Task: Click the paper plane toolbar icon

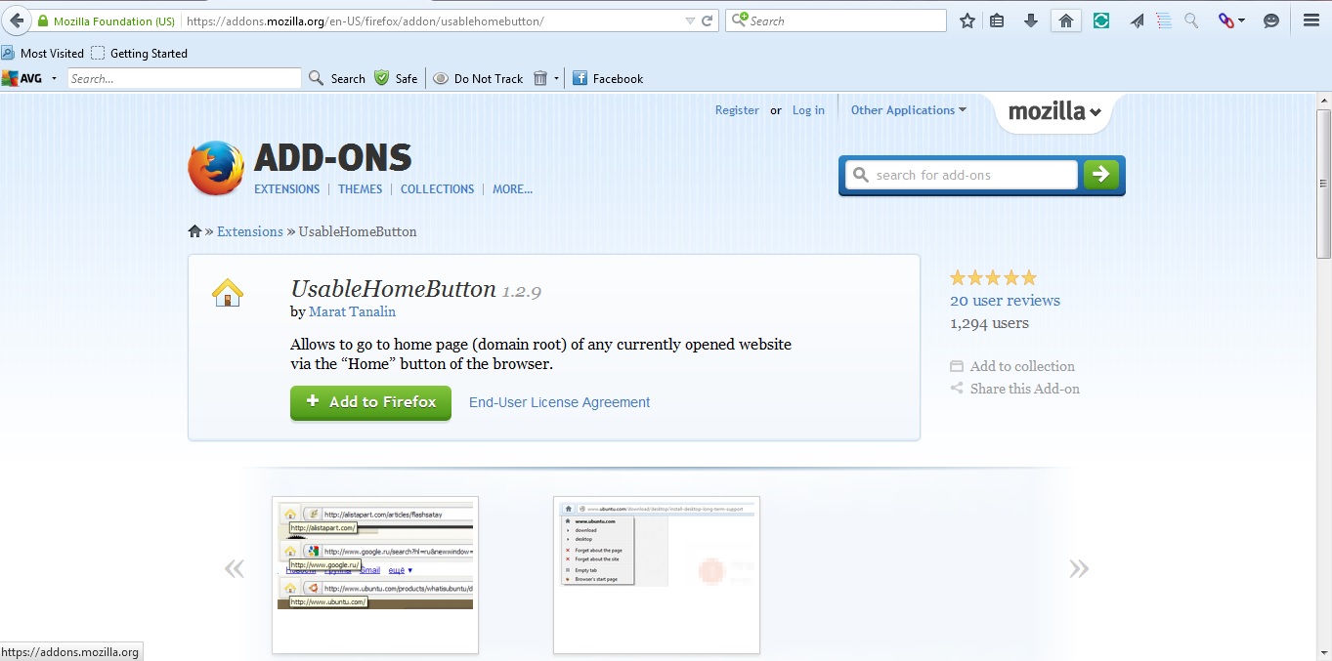Action: point(1138,21)
